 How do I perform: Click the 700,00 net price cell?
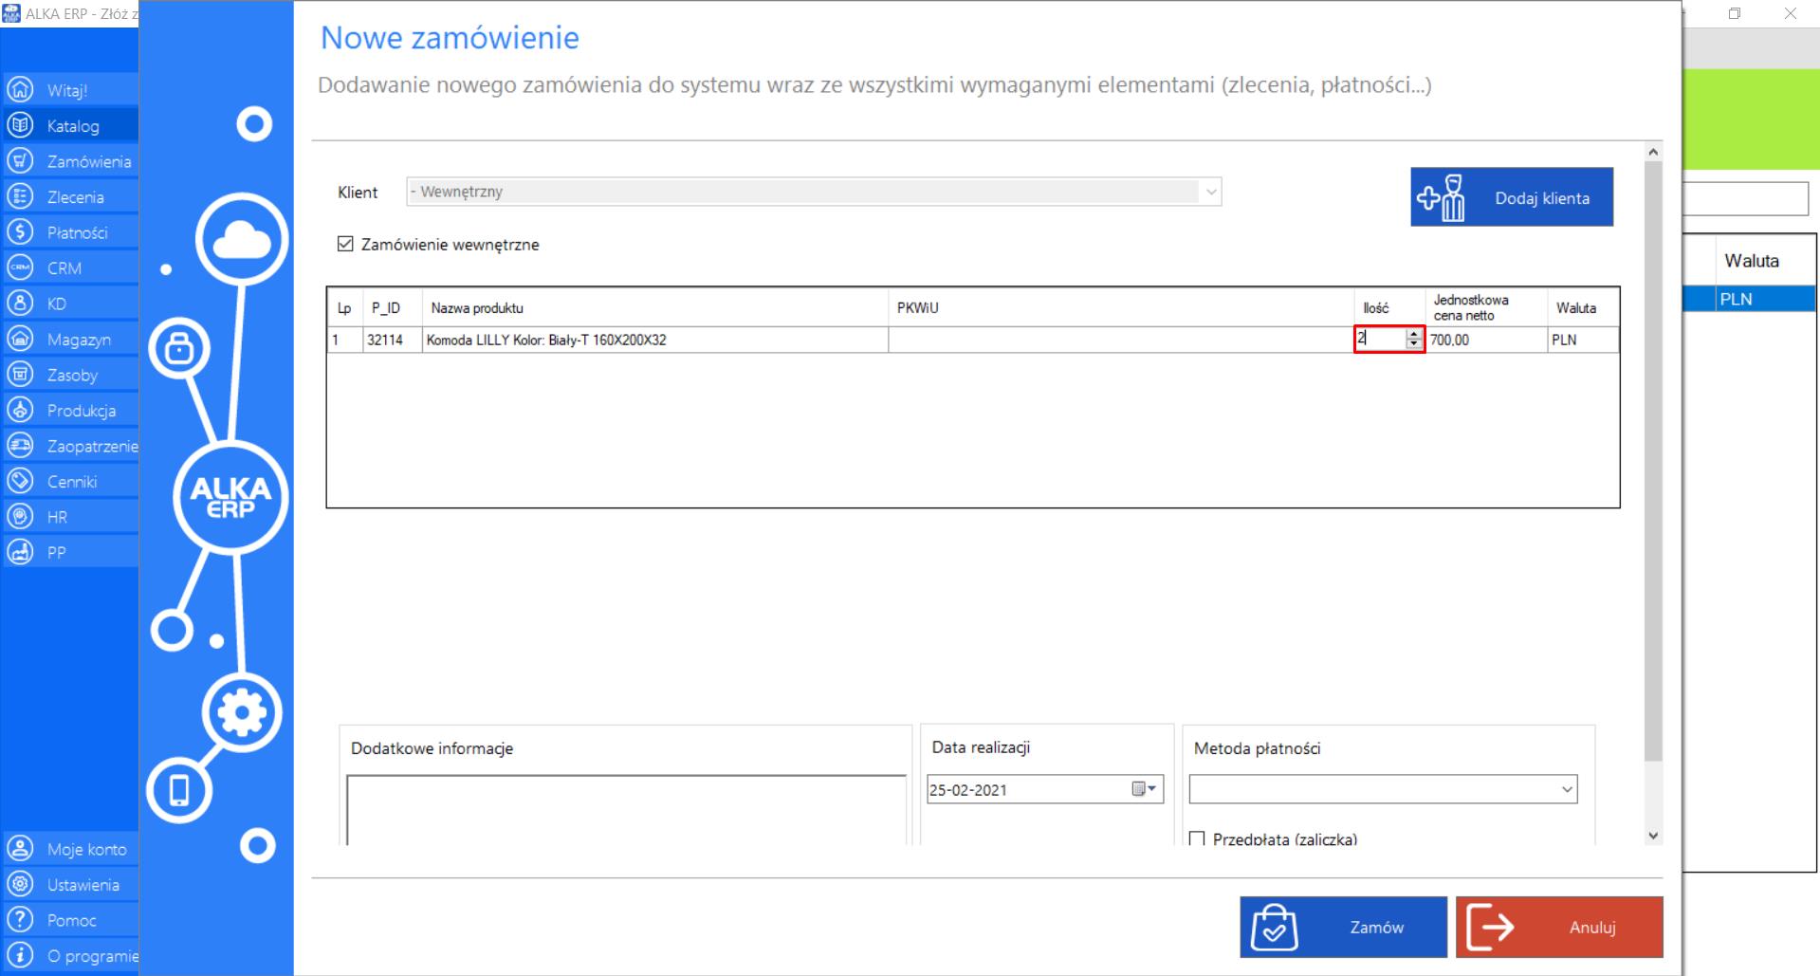(1486, 340)
